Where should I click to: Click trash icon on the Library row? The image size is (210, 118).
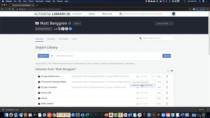(x=167, y=98)
